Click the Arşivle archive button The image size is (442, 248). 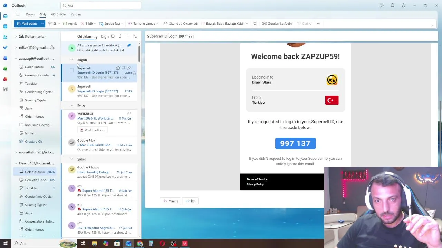70,24
